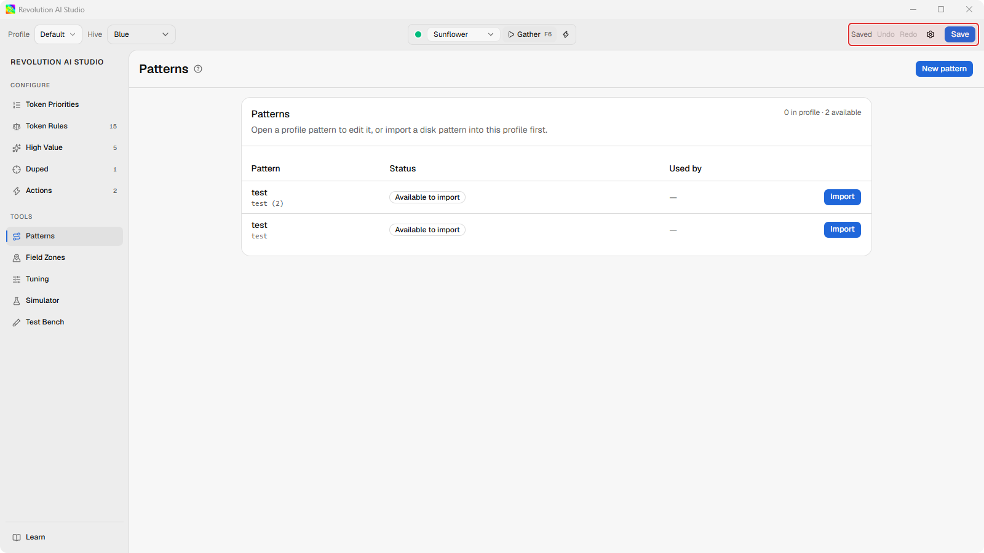Viewport: 984px width, 553px height.
Task: Import the pattern with filename 'test'
Action: pyautogui.click(x=843, y=229)
